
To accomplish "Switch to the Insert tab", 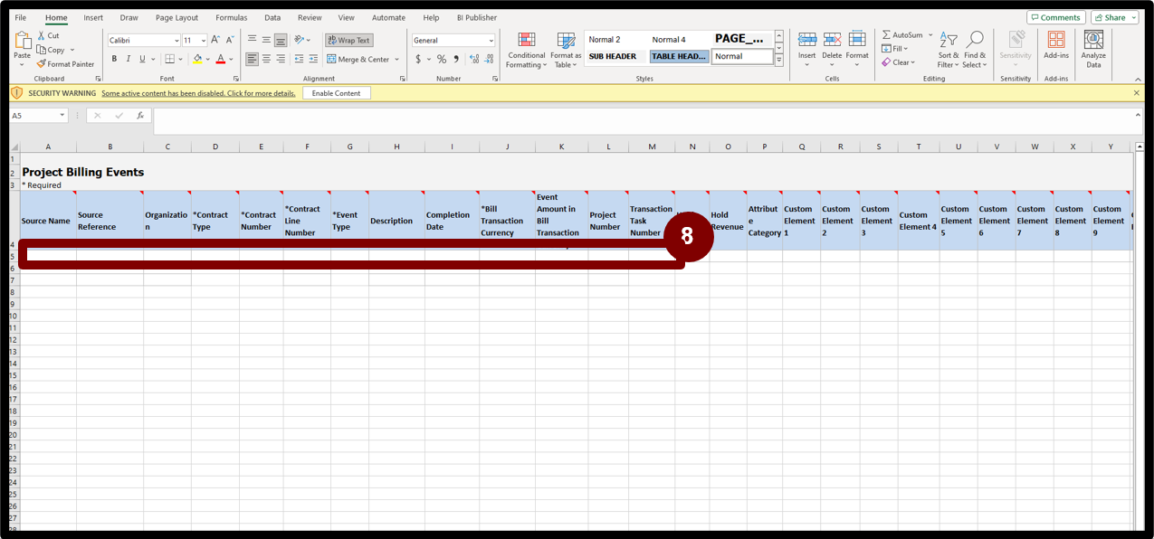I will [93, 17].
